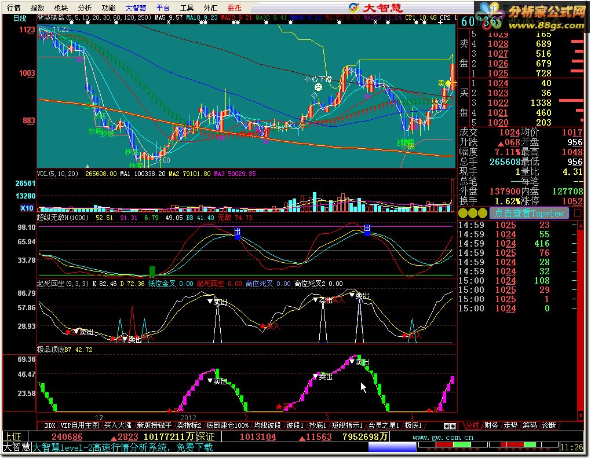This screenshot has height=459, width=591.
Task: Click the 换手 1.62% value
Action: coord(508,201)
